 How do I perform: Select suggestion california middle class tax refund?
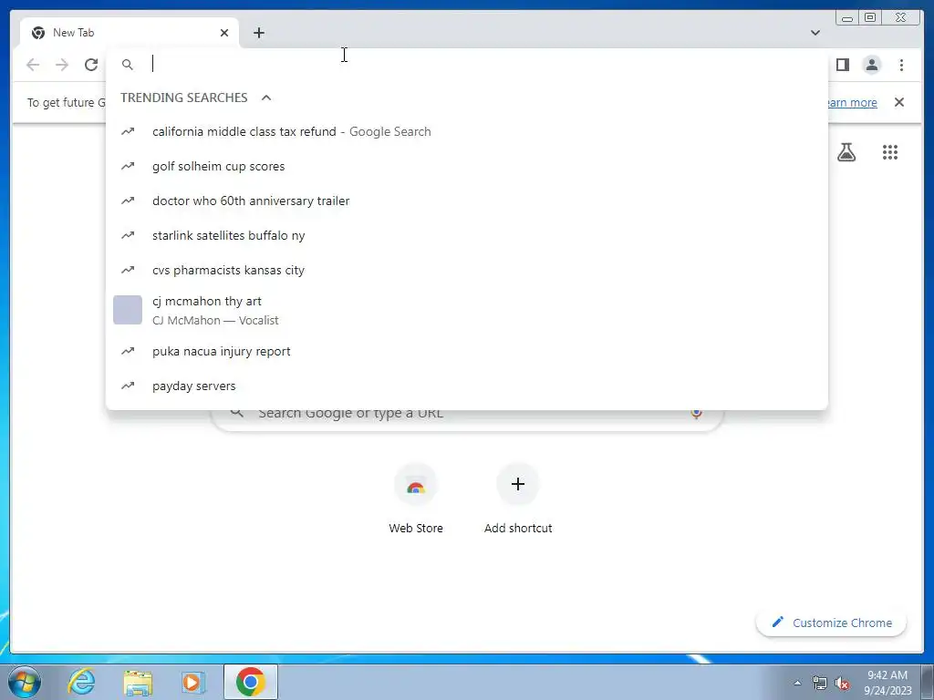(466, 131)
